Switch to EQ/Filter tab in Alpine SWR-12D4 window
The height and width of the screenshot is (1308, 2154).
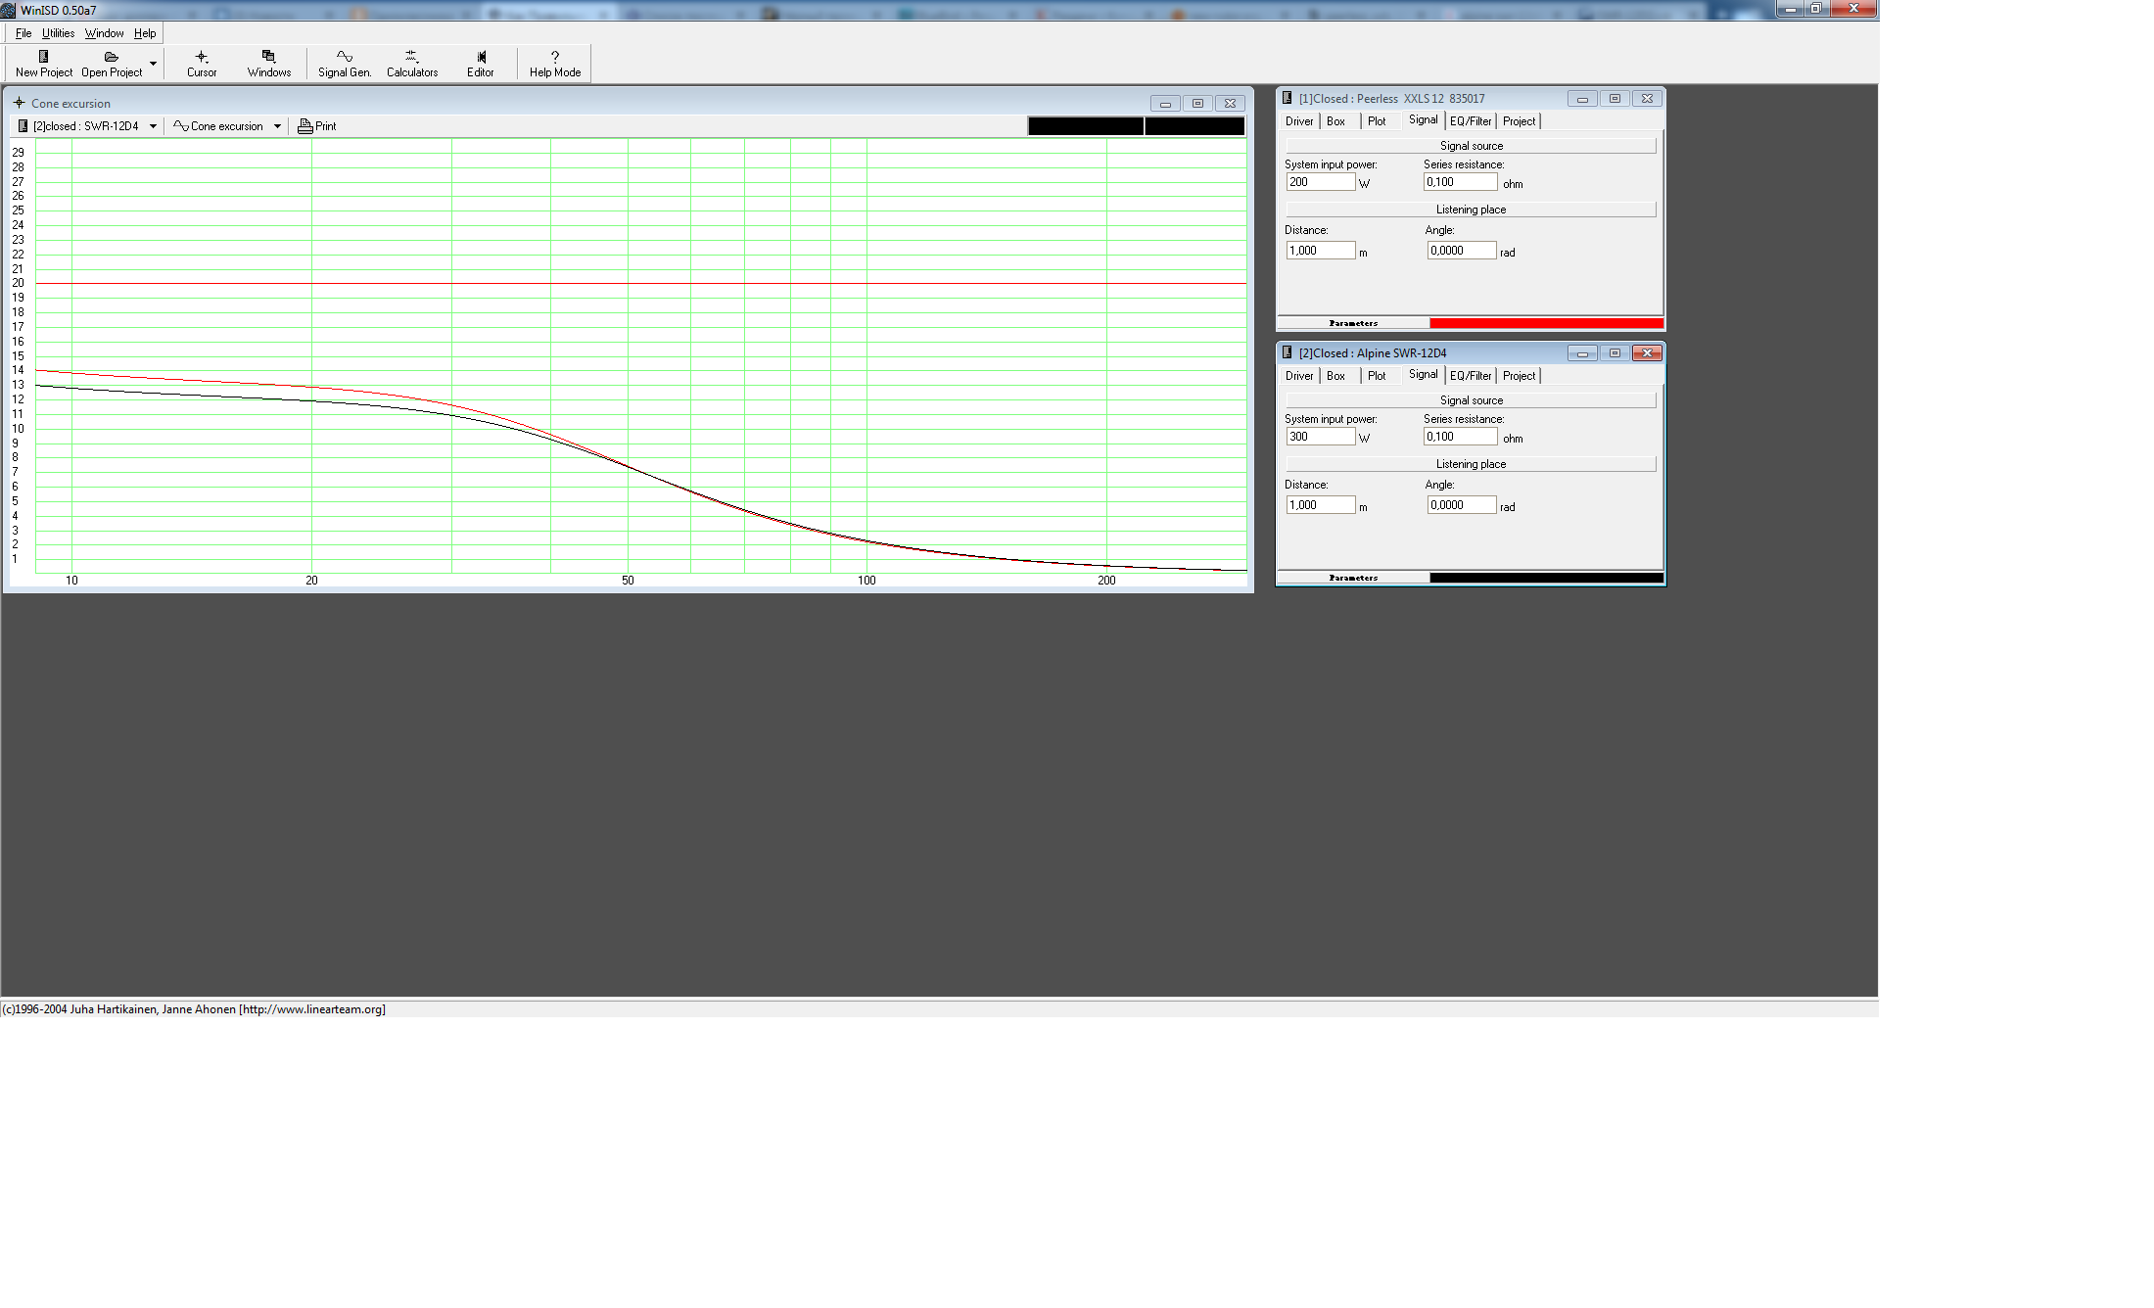[1471, 376]
